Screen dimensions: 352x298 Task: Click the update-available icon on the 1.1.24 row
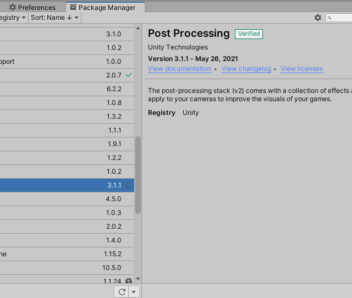click(x=128, y=281)
